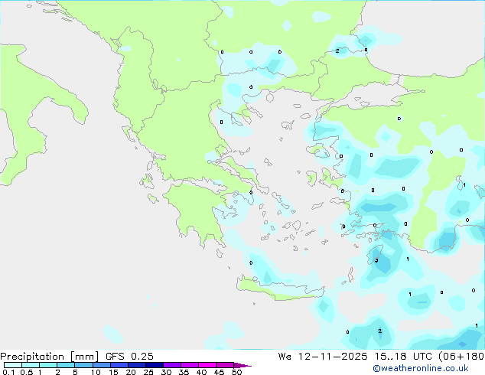
Task: Click the 'We 12-11-2025' date label
Action: tap(323, 357)
